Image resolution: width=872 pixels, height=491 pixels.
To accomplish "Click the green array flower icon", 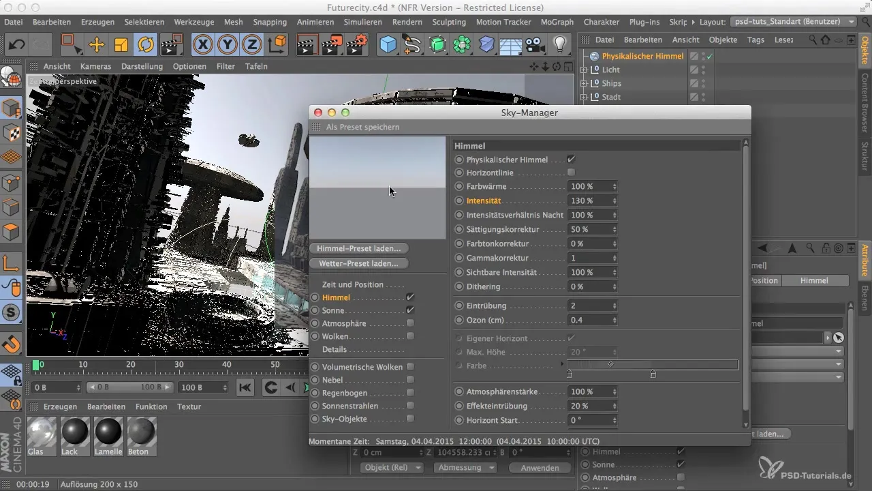I will (x=462, y=45).
